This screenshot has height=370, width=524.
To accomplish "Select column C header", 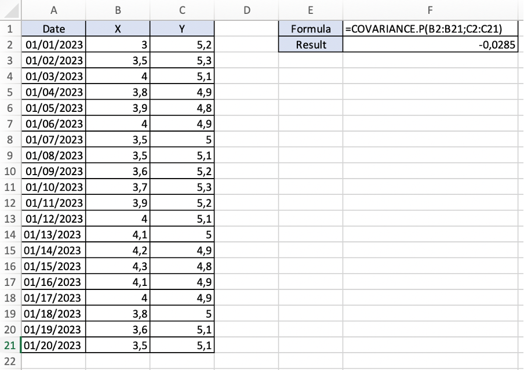I will pyautogui.click(x=183, y=10).
